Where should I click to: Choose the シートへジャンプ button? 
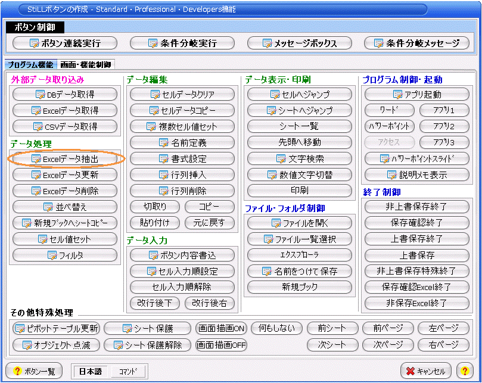[x=300, y=110]
